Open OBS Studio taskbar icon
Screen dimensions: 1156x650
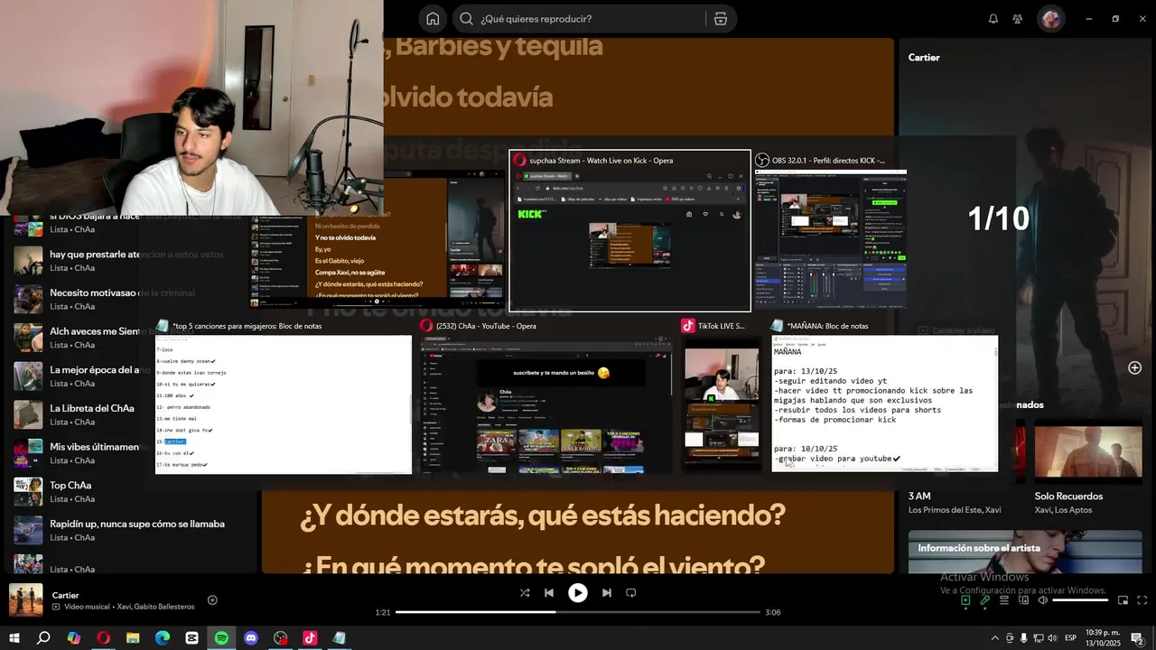(x=281, y=638)
